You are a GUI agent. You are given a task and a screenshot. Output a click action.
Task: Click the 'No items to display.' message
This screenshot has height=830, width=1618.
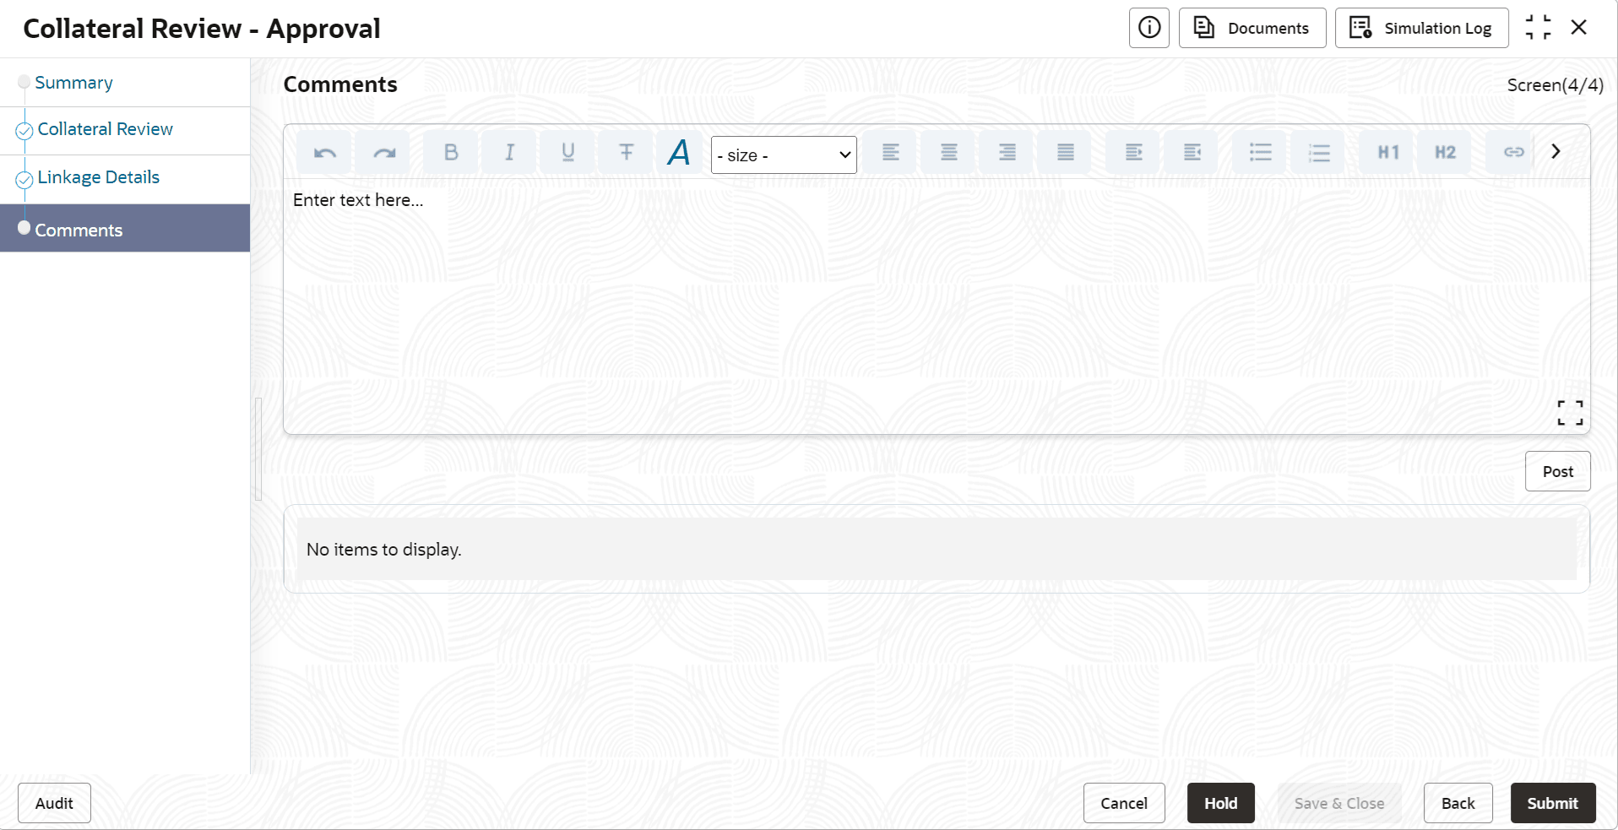383,550
